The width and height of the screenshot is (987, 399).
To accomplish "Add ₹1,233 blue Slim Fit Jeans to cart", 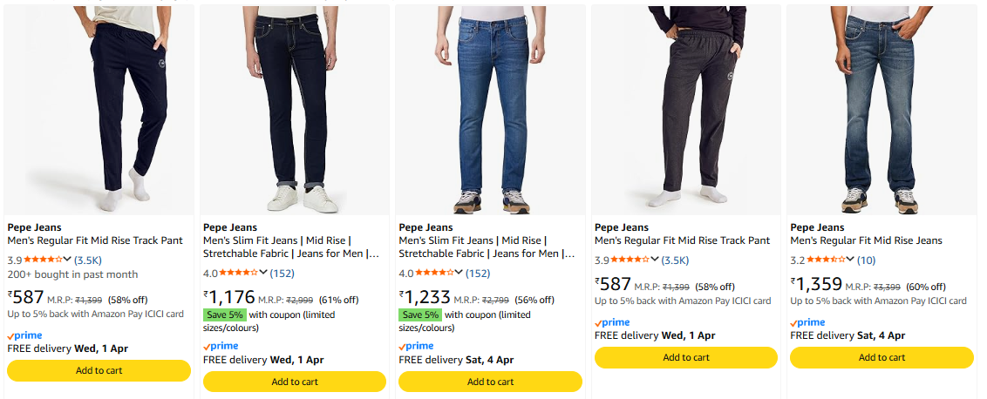I will point(490,382).
